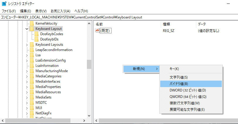Open the お気に入り(A) menu
Screen dimensions: 238x124
coord(60,11)
